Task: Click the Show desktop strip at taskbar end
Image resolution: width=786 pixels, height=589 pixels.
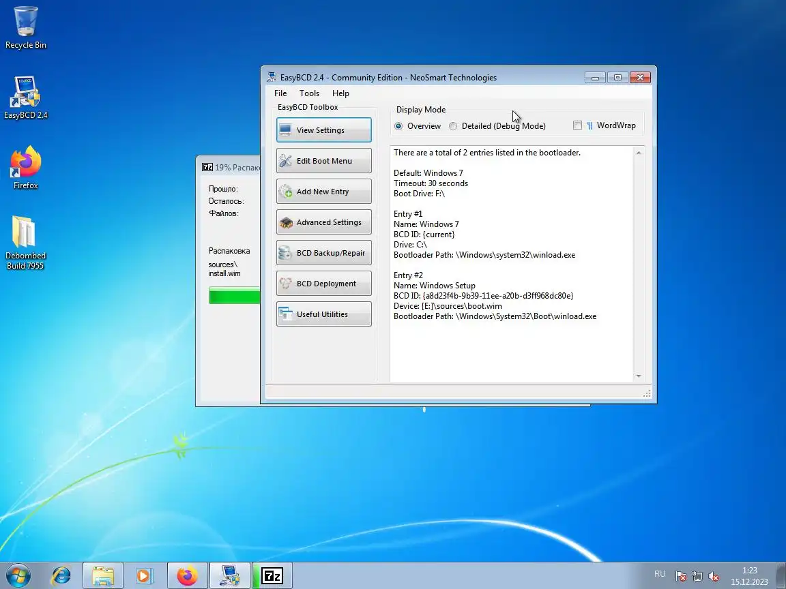Action: [x=781, y=575]
